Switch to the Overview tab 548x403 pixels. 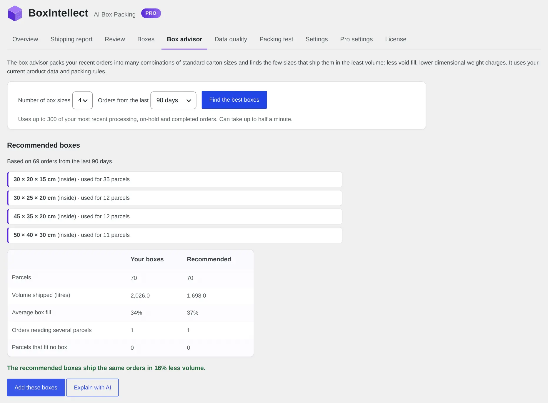point(25,39)
